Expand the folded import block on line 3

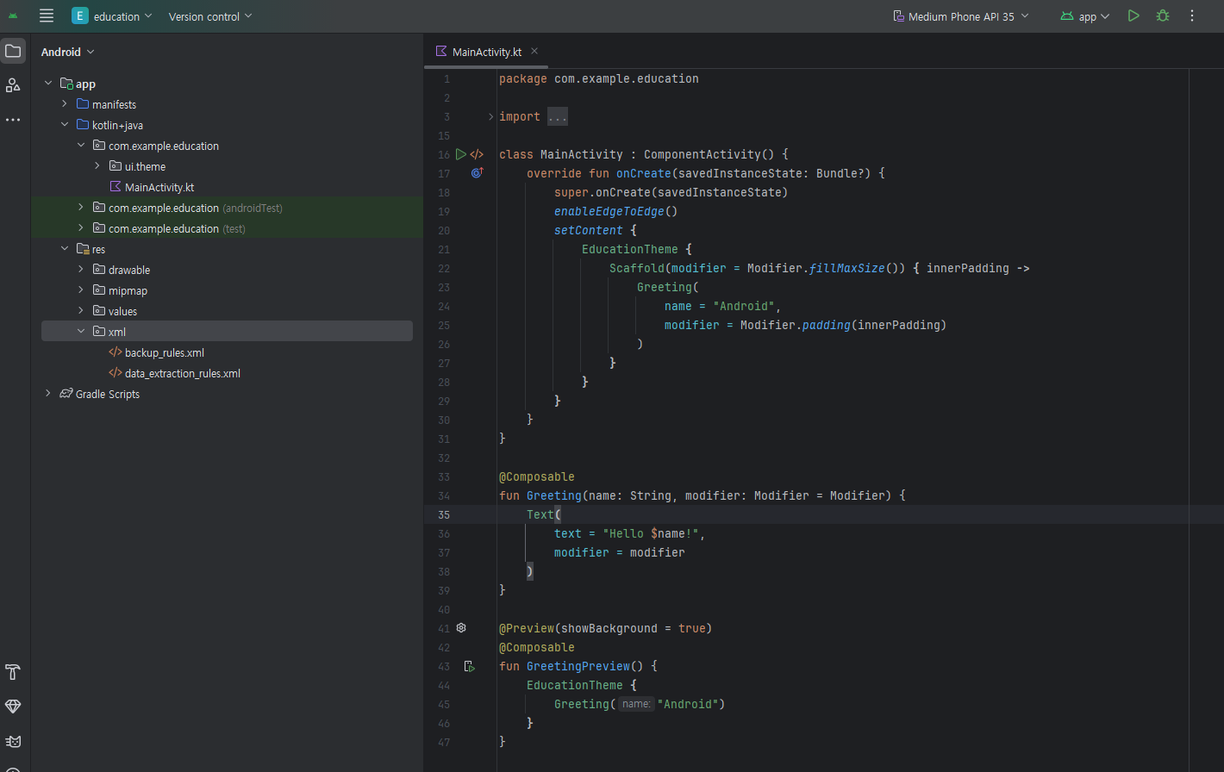coord(490,116)
